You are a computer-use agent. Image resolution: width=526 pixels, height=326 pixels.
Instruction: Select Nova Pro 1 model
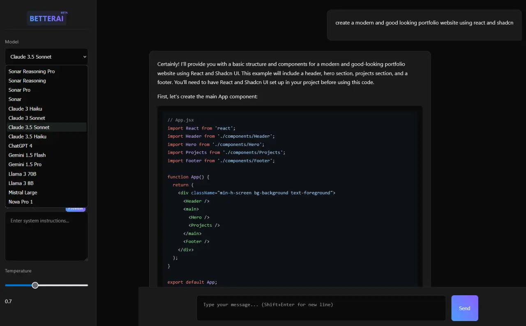(46, 202)
